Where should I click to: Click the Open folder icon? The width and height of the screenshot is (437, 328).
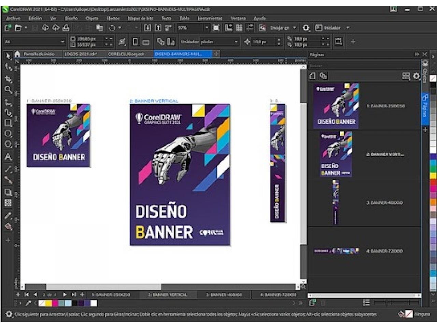pos(18,28)
